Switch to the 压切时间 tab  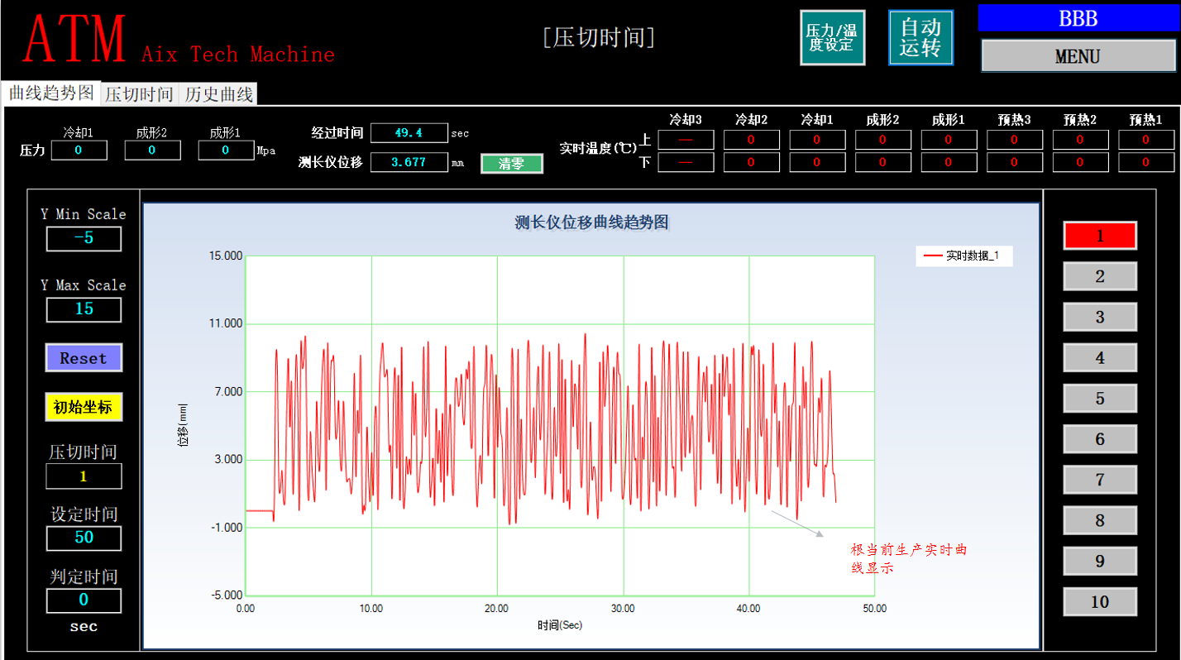(139, 93)
